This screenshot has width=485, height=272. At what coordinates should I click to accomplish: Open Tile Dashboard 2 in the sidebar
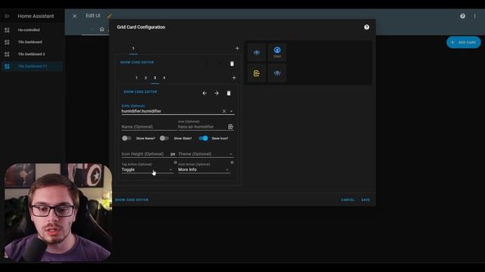click(32, 54)
